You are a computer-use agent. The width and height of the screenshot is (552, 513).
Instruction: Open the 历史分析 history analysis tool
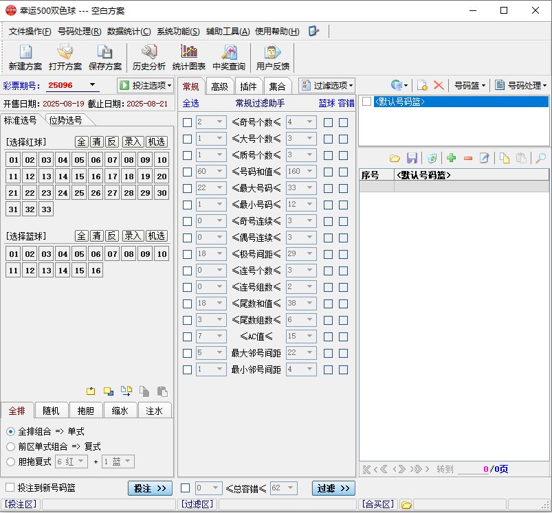pyautogui.click(x=148, y=57)
